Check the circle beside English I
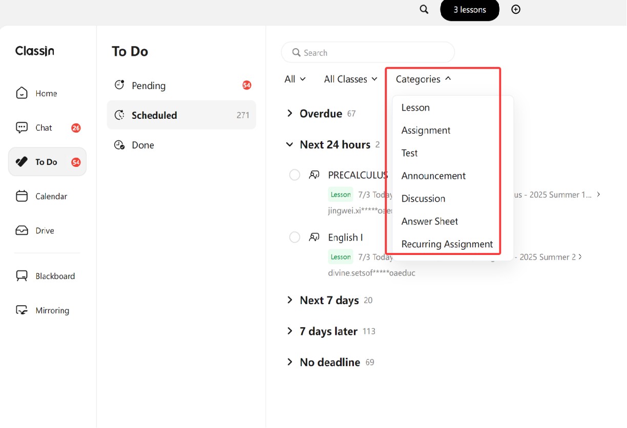This screenshot has width=627, height=428. coord(295,237)
